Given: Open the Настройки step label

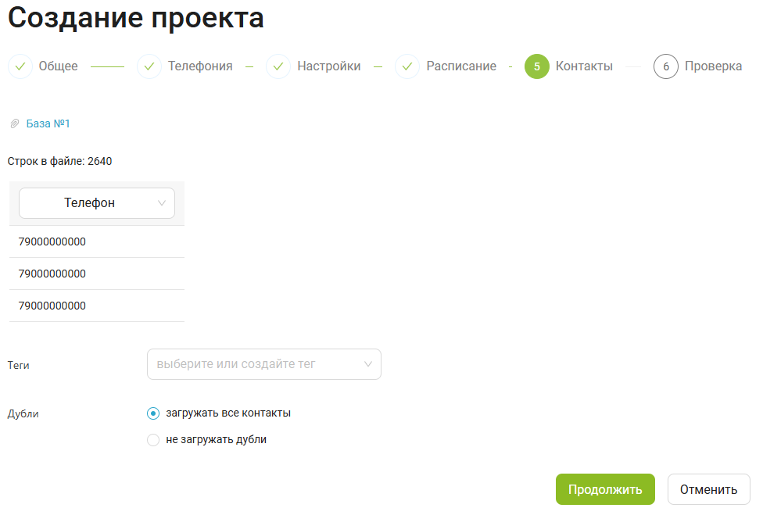Looking at the screenshot, I should pos(329,66).
